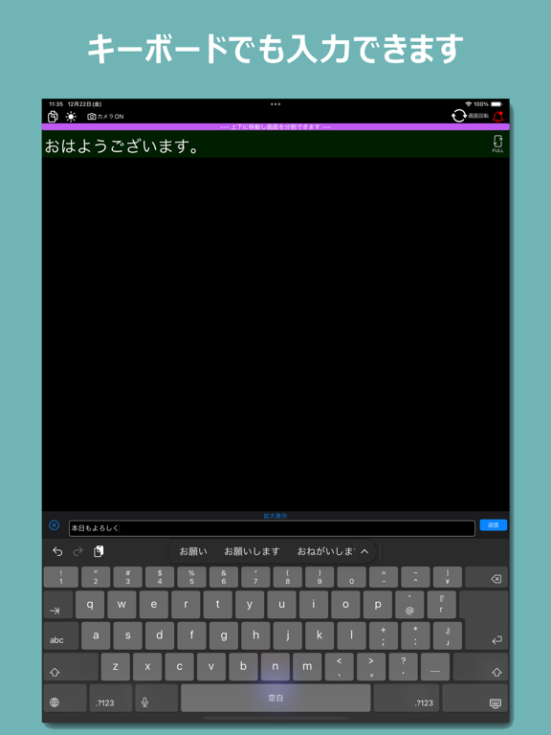Open the copy documents icon in top toolbar

coord(53,117)
